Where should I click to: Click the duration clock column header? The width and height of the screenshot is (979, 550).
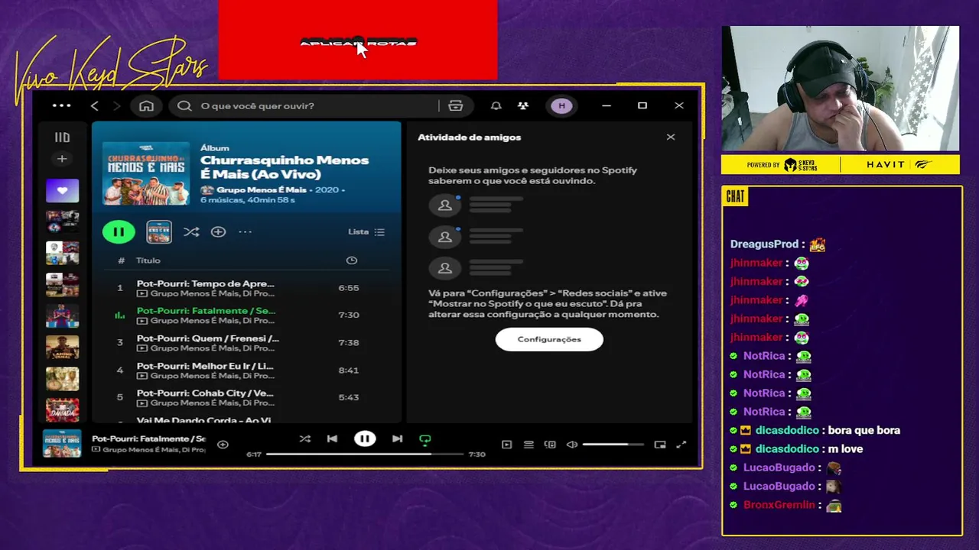pos(352,260)
